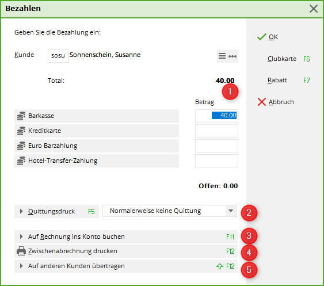
Task: Click the Barkasse coins icon
Action: (x=21, y=116)
